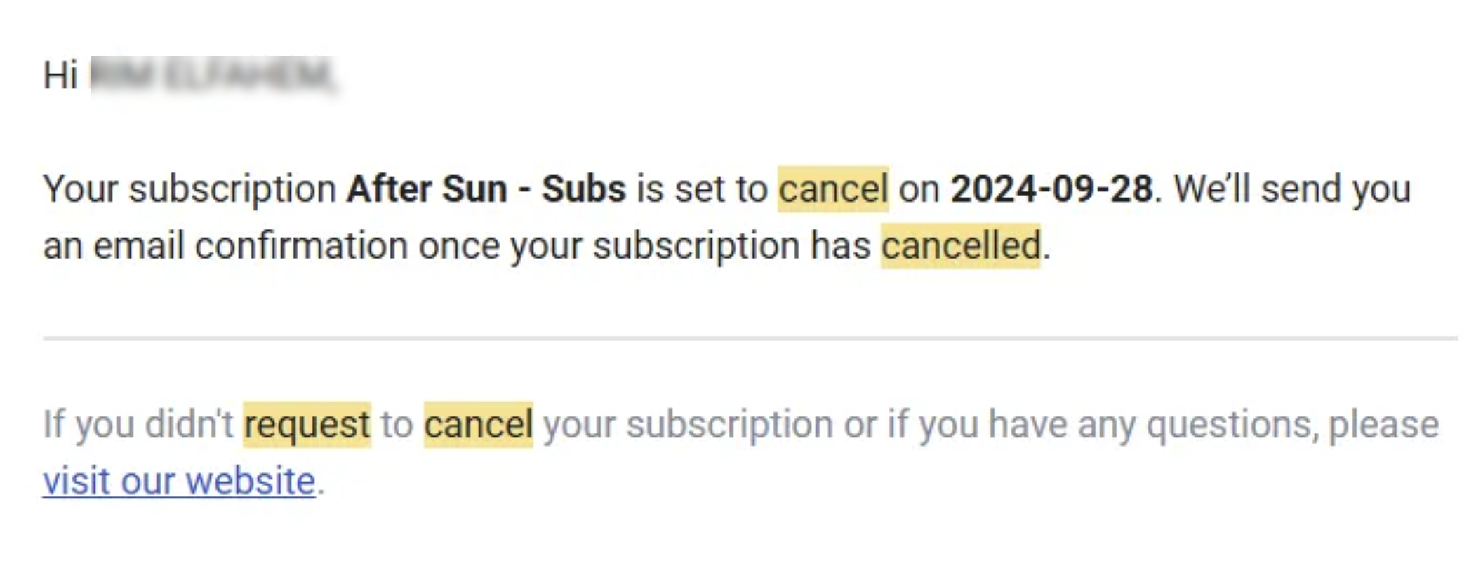Click the horizontal divider line
Screen dimensions: 1483x565
point(750,339)
